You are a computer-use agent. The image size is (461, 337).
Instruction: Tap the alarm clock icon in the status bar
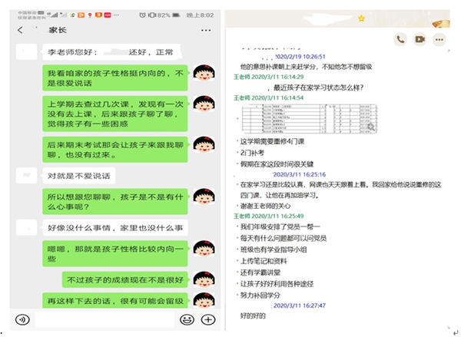point(142,15)
